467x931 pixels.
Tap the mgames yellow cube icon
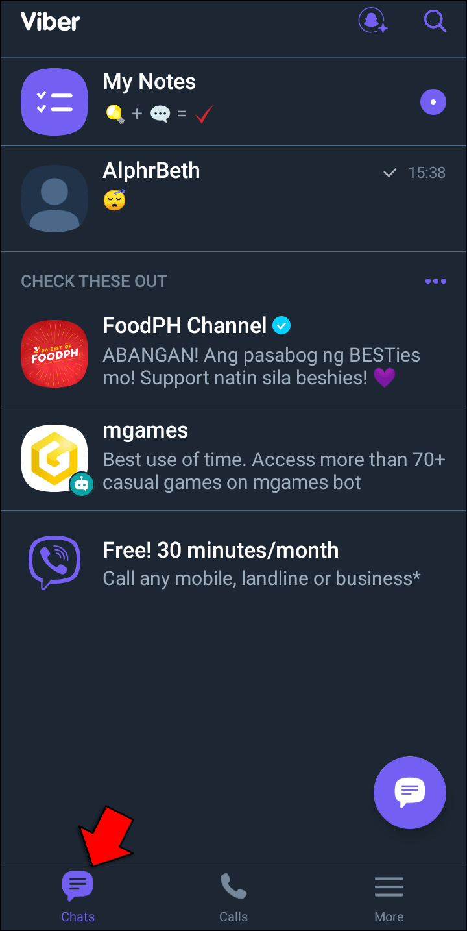click(54, 458)
